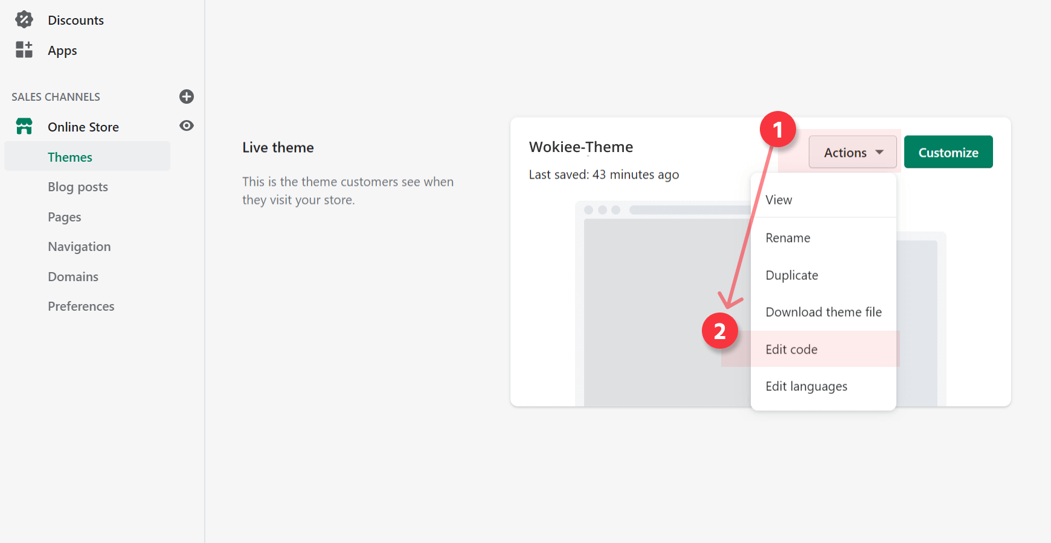Open the Navigation settings
This screenshot has height=543, width=1051.
tap(79, 247)
